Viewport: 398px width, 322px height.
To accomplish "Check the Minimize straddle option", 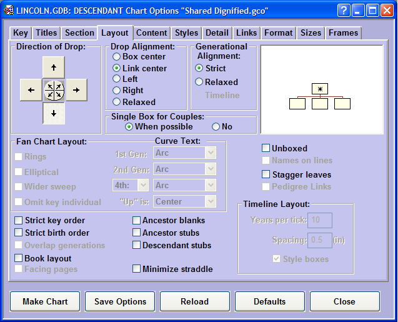I will [x=137, y=269].
